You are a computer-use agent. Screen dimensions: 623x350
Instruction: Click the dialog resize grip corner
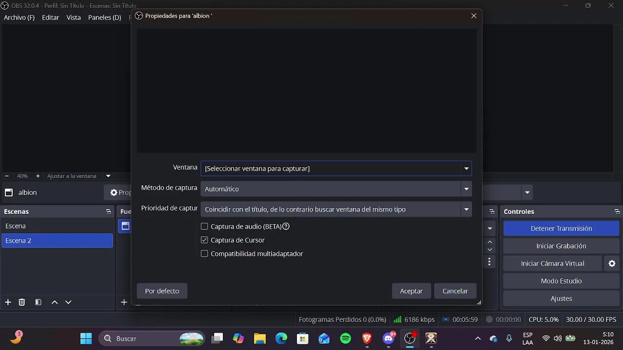(479, 302)
